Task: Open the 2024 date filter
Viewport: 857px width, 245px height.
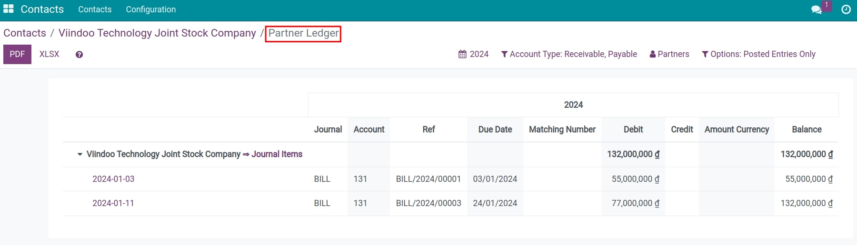Action: pos(473,54)
